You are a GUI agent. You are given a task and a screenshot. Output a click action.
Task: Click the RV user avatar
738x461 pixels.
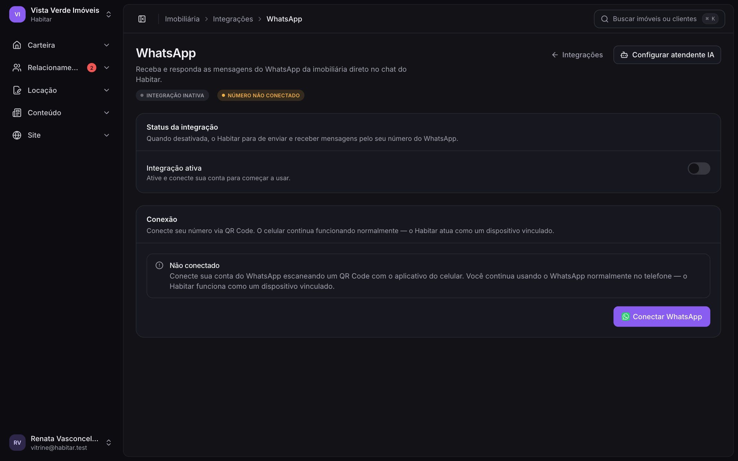[x=17, y=442]
